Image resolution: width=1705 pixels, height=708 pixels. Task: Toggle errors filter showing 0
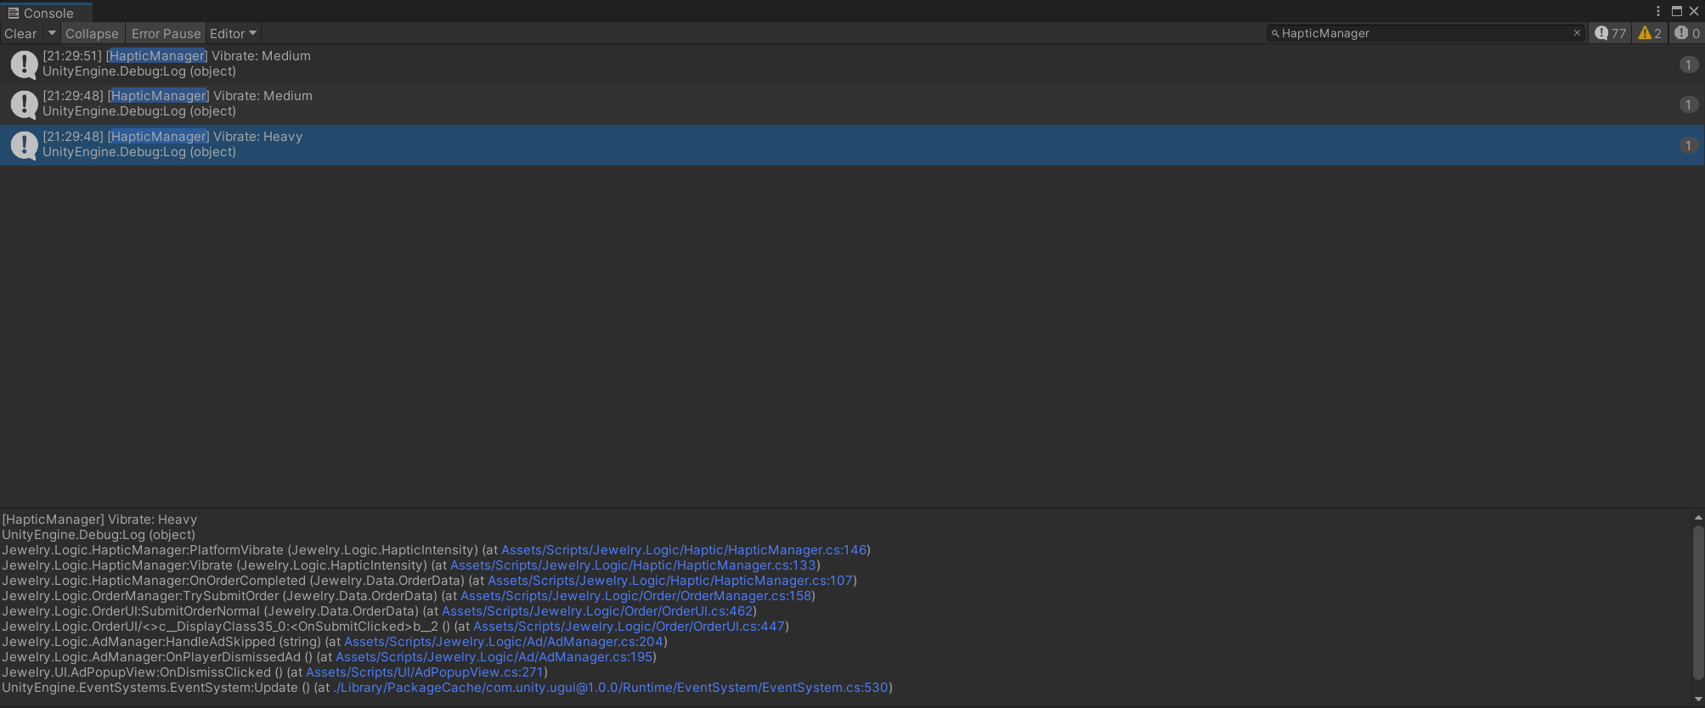coord(1686,33)
